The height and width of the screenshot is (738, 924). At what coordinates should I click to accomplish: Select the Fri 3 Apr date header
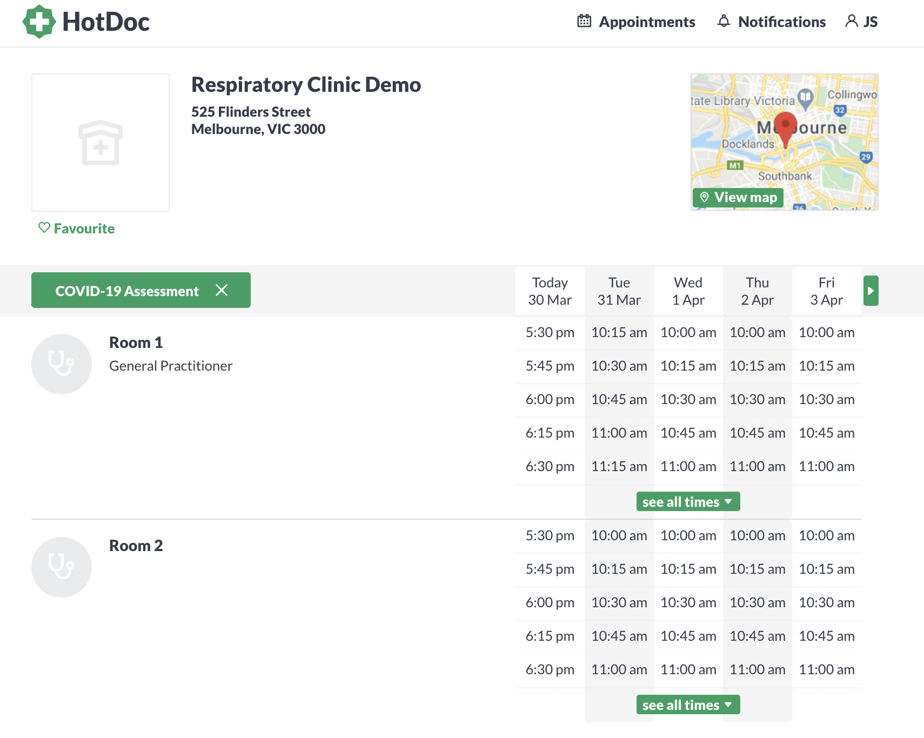click(826, 291)
